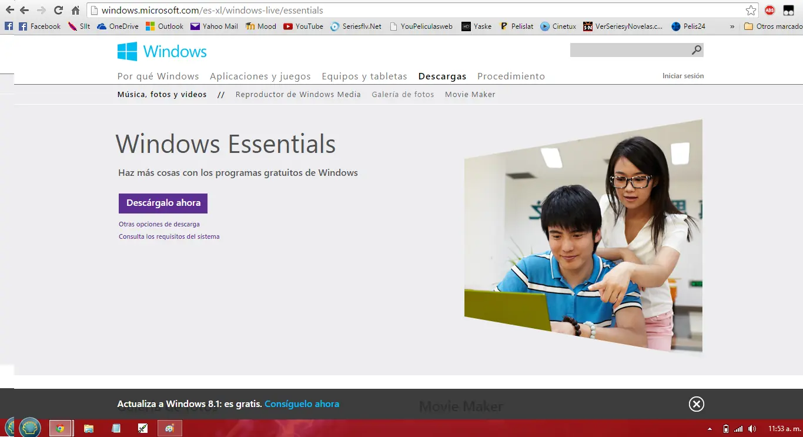
Task: Open the Equipos y tabletas menu
Action: pyautogui.click(x=364, y=76)
